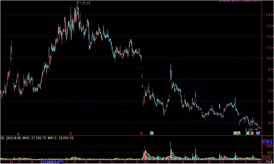Click the blue marker at the far left bottom

[x=18, y=134]
